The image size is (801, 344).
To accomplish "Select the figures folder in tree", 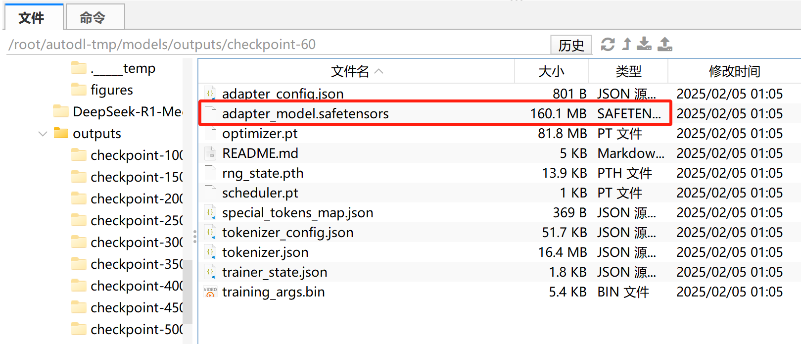I will (x=112, y=90).
